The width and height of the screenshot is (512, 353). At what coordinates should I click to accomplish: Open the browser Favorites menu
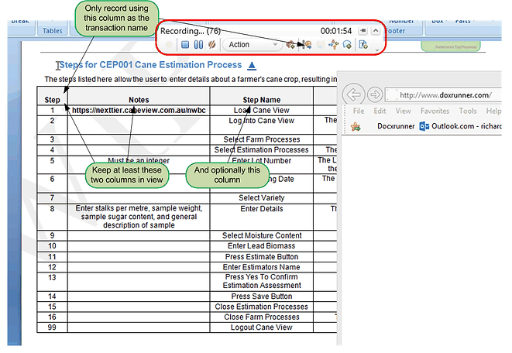[435, 111]
